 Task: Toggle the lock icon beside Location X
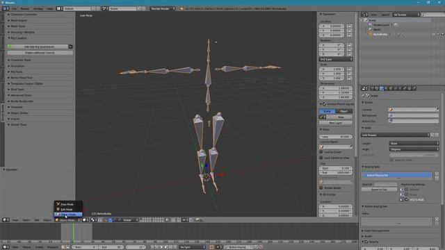click(x=349, y=26)
